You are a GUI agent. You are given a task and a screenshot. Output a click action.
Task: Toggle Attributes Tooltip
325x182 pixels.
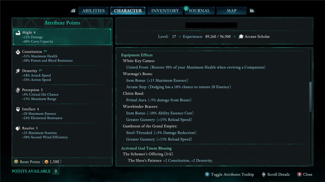[229, 174]
